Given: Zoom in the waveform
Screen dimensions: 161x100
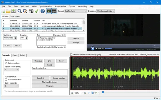Looking at the screenshot, I should tap(85, 93).
